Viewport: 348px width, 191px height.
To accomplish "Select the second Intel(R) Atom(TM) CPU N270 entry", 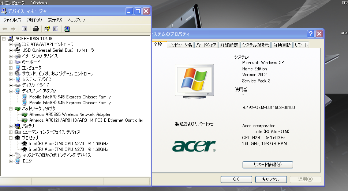I will [68, 149].
